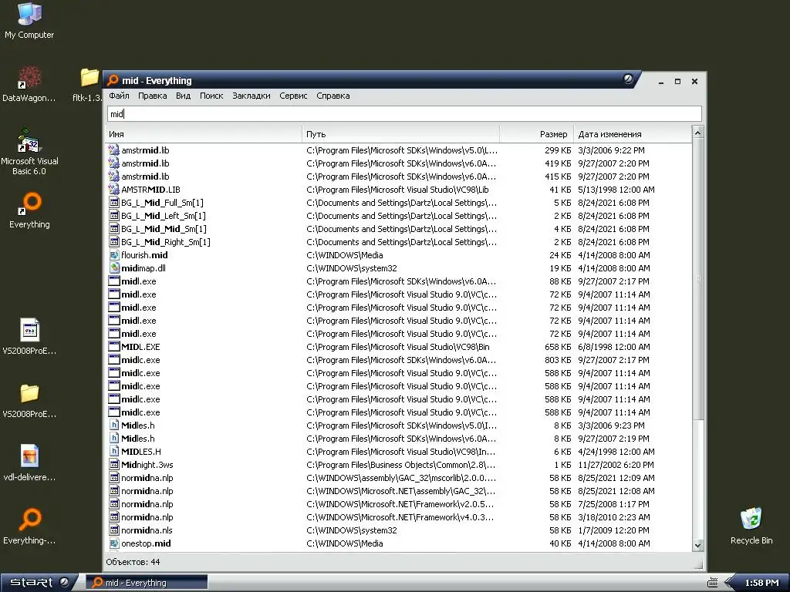This screenshot has height=592, width=790.
Task: Open the VS2008ProE folder icon on desktop
Action: [x=29, y=400]
